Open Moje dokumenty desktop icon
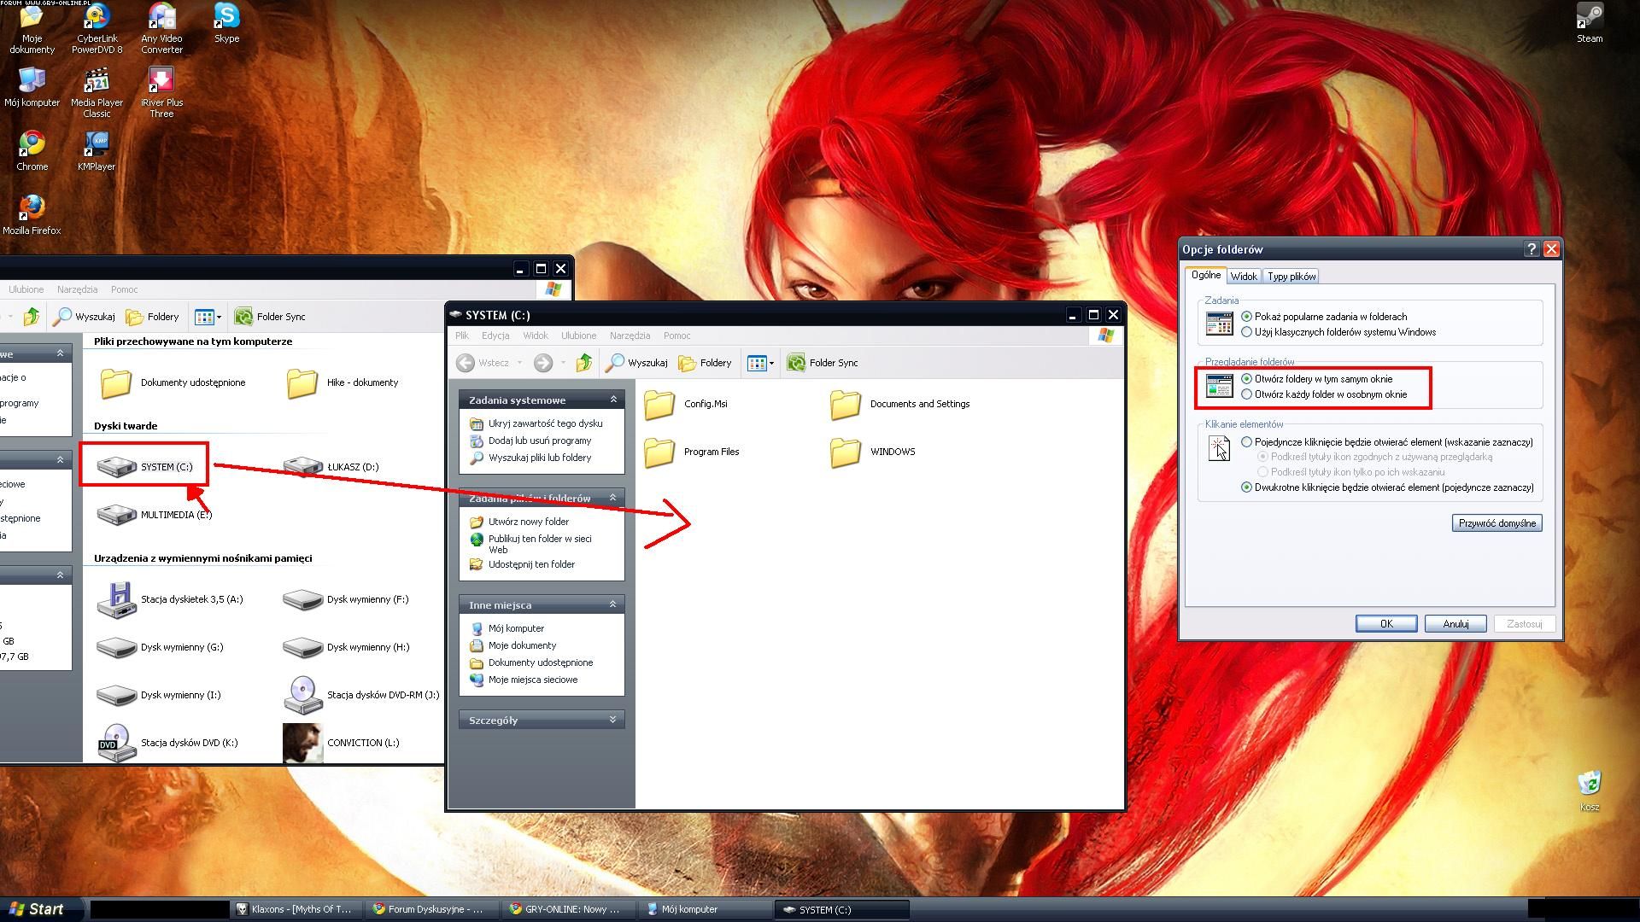 [32, 28]
